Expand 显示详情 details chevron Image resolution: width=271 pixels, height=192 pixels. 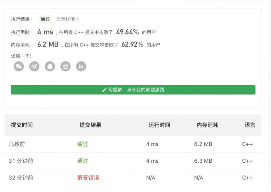pyautogui.click(x=77, y=19)
